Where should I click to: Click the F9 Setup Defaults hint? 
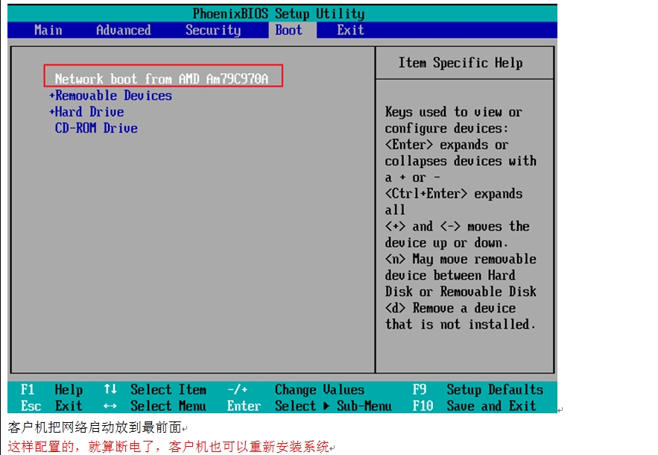(x=478, y=389)
